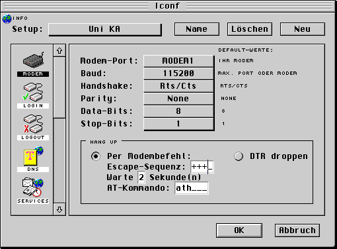Click the Löschen button
This screenshot has height=249, width=337.
click(x=250, y=29)
